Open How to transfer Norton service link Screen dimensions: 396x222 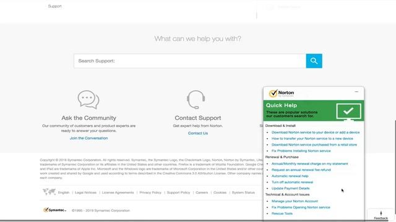tap(312, 139)
